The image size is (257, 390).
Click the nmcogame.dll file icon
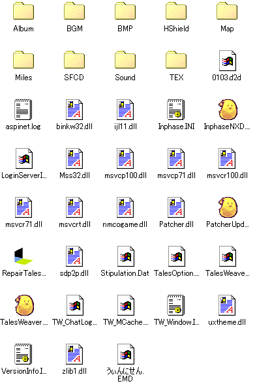tap(125, 207)
